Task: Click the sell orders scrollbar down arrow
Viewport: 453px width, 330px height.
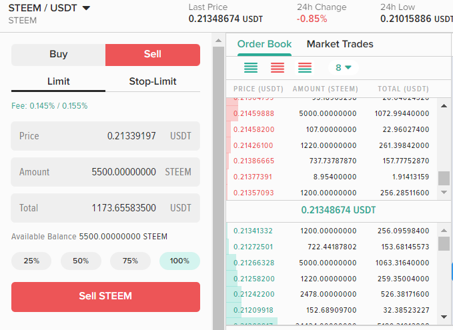Action: tap(444, 192)
